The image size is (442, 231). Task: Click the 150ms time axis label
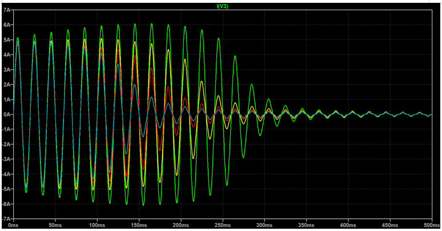click(139, 225)
